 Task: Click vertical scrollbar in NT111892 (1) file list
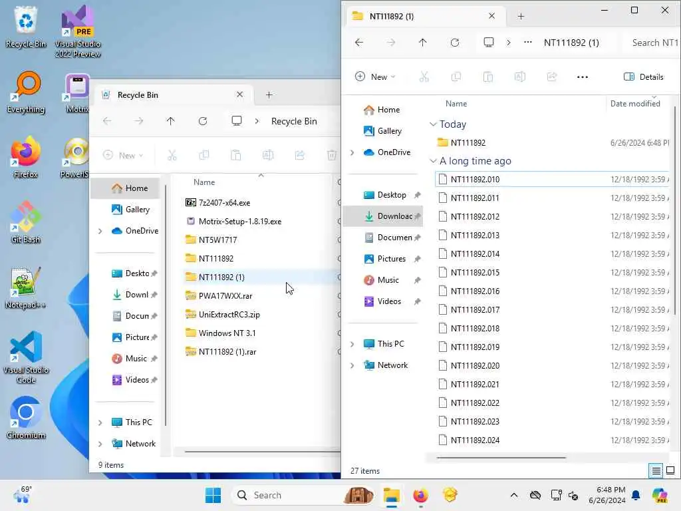click(675, 211)
